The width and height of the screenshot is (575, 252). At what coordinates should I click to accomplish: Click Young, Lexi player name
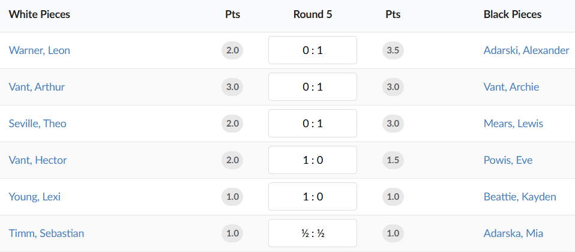[x=35, y=197]
